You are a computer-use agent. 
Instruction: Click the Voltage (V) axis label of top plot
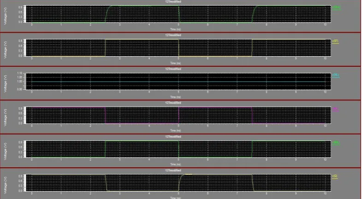point(6,16)
